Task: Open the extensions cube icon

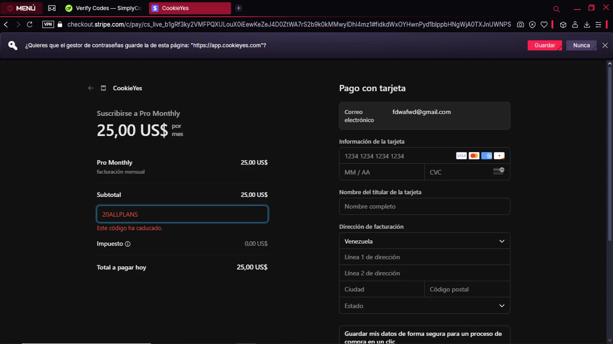Action: click(563, 24)
